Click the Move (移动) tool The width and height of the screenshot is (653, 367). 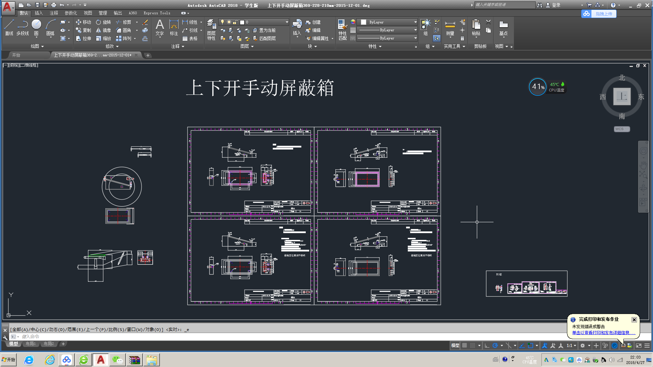point(83,22)
